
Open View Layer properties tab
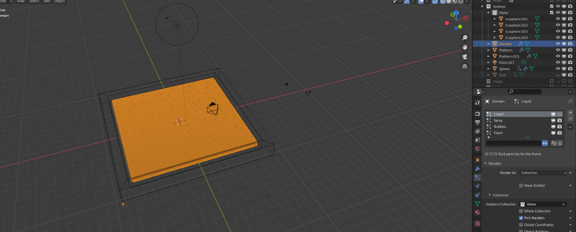[477, 131]
